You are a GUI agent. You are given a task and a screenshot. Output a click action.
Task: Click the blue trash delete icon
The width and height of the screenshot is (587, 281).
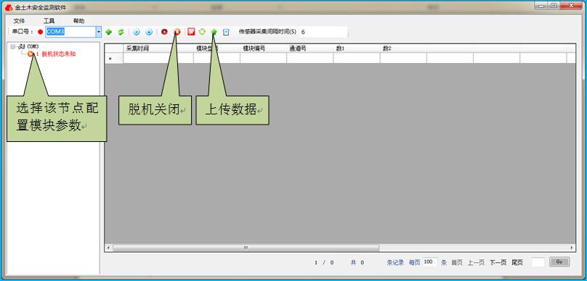coord(226,32)
